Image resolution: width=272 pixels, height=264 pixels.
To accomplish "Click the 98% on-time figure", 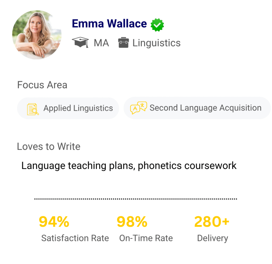I will pos(132,222).
